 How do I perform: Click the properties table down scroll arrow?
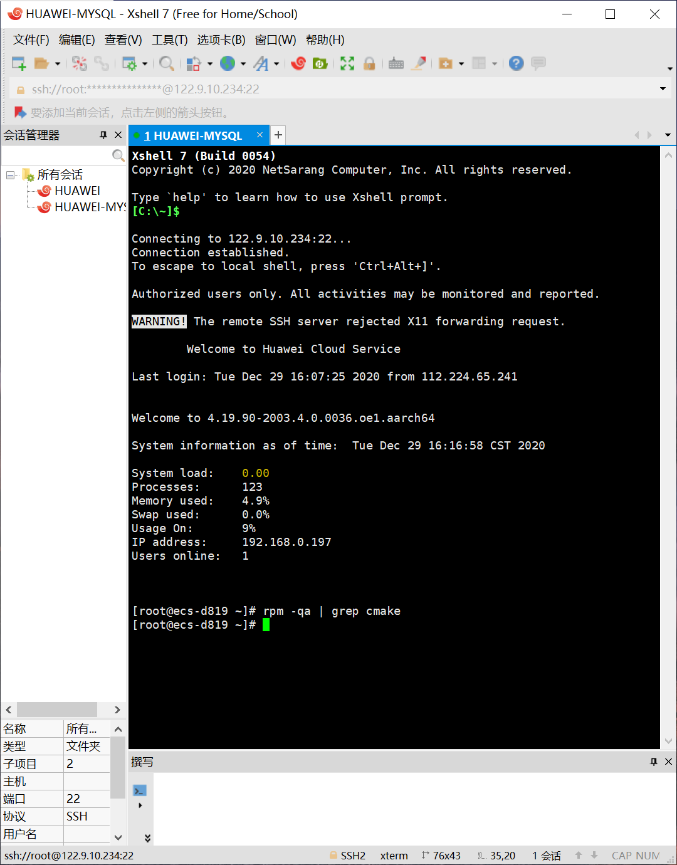[118, 837]
